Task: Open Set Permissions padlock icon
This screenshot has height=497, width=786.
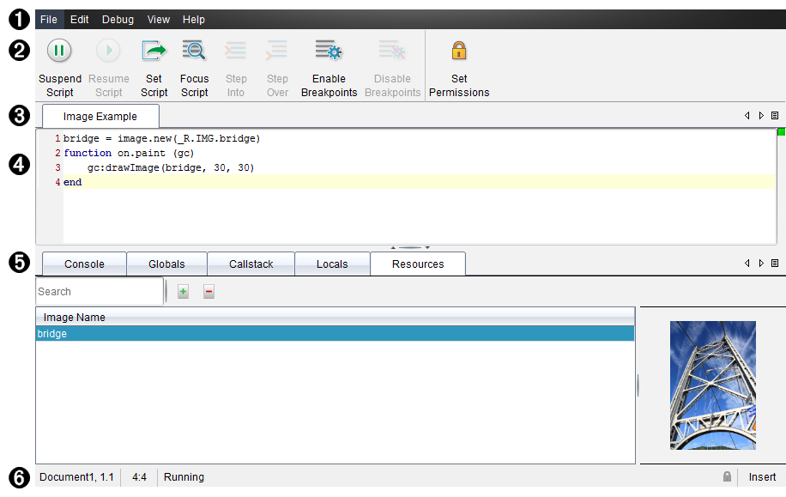Action: [459, 52]
